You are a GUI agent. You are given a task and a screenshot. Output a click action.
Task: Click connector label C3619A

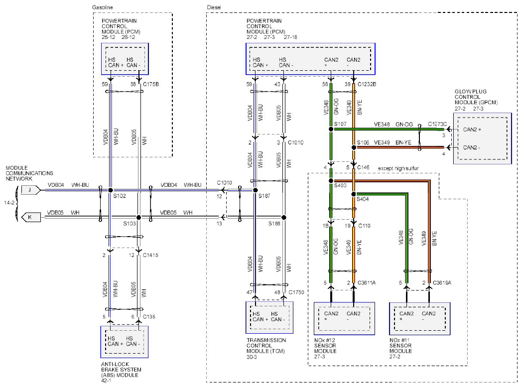point(442,283)
